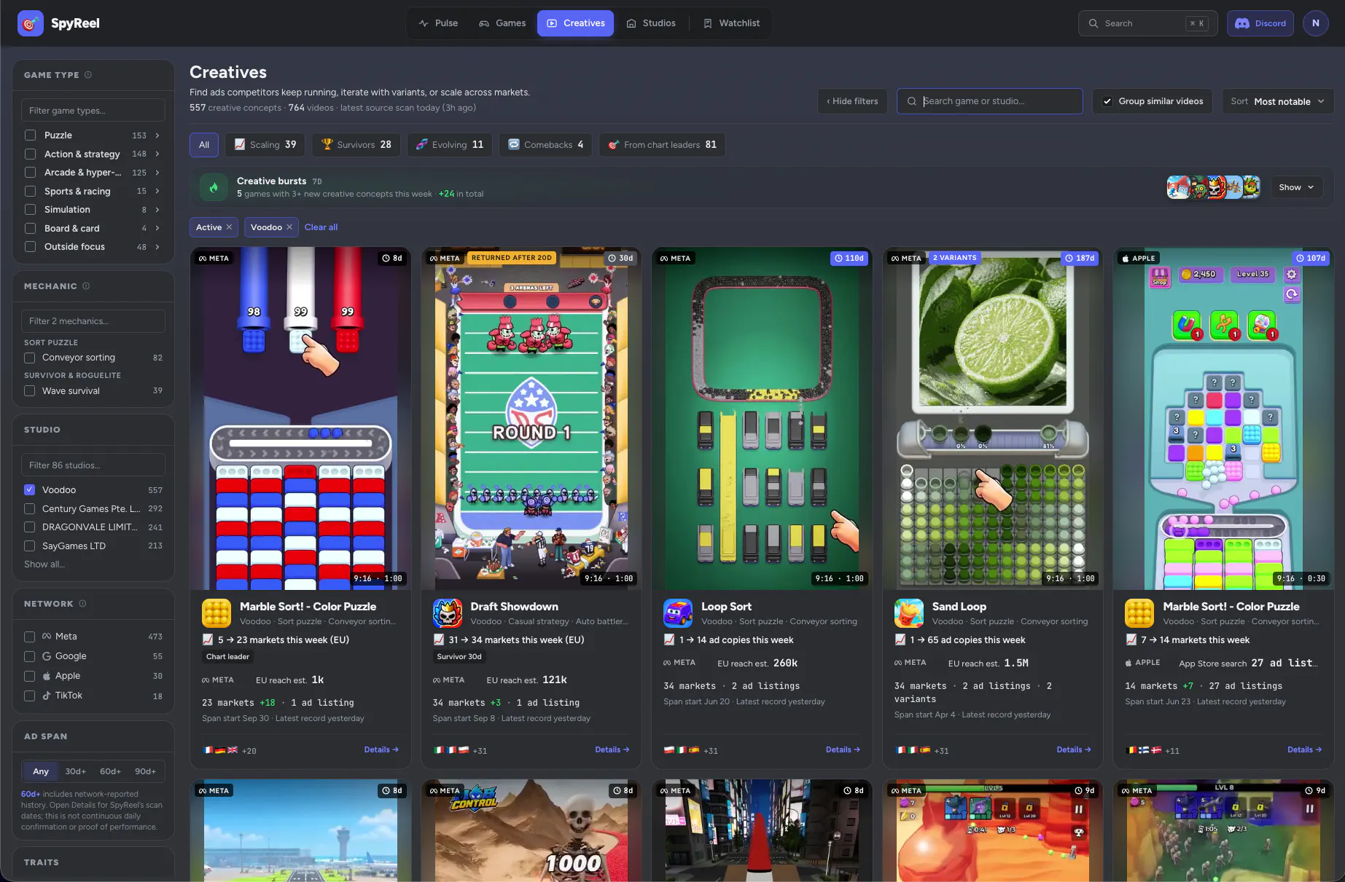The height and width of the screenshot is (882, 1345).
Task: Click the Creative bursts flame icon
Action: [214, 187]
